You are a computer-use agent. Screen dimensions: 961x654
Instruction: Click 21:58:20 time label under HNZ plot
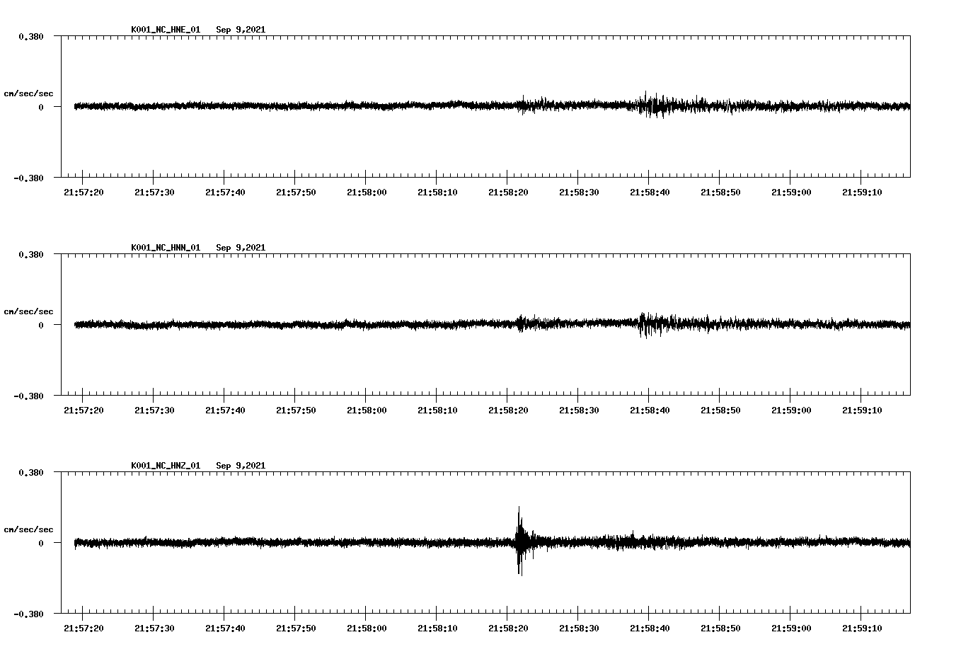click(508, 629)
